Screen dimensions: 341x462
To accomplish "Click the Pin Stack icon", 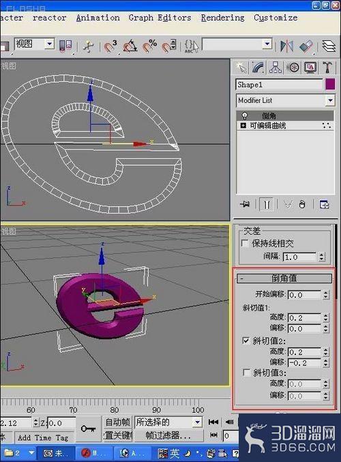I will click(245, 204).
